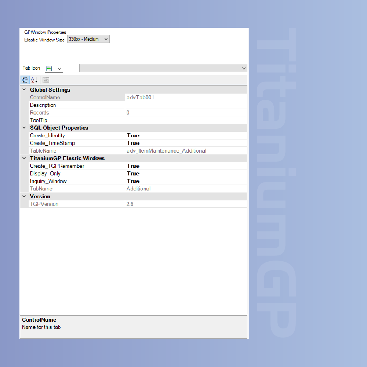Select the TabName property label
The width and height of the screenshot is (367, 367).
[x=41, y=189]
